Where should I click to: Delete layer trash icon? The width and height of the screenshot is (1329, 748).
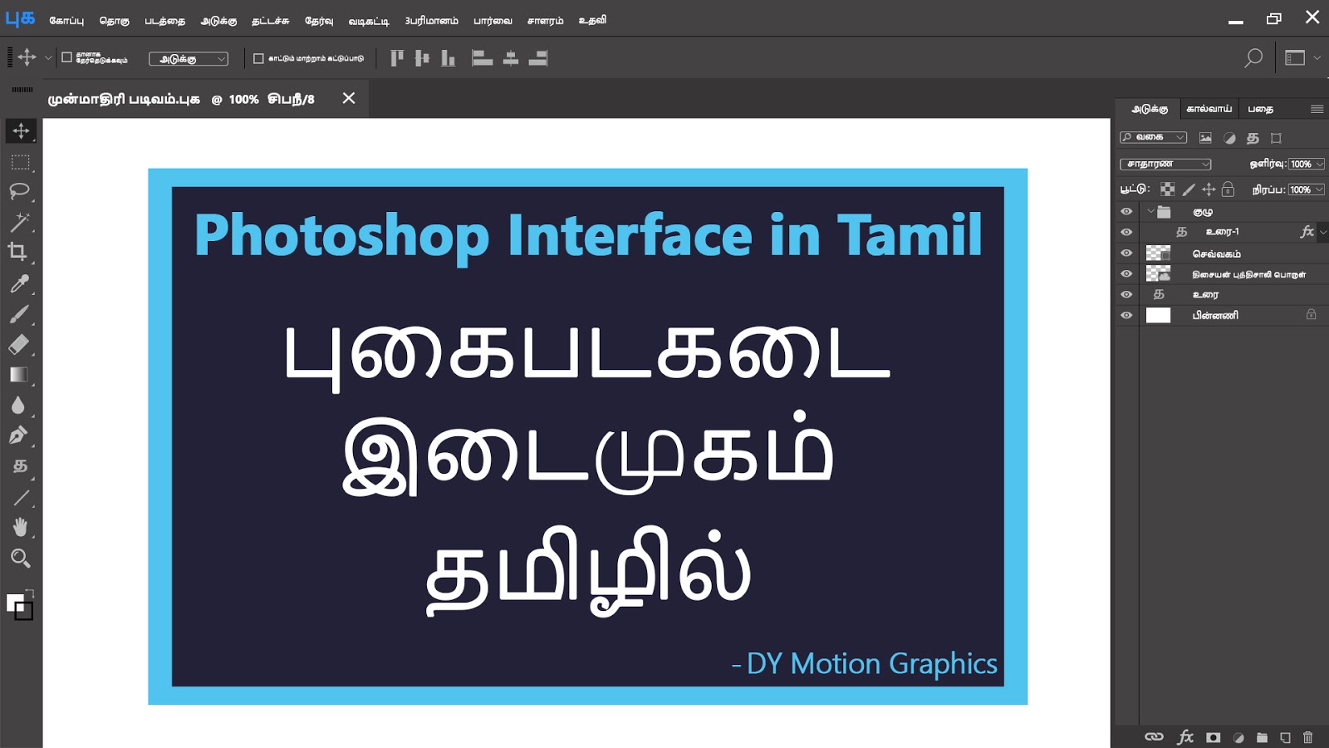[x=1308, y=737]
